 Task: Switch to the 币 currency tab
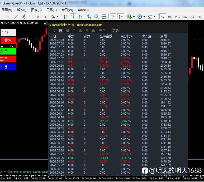(93, 31)
